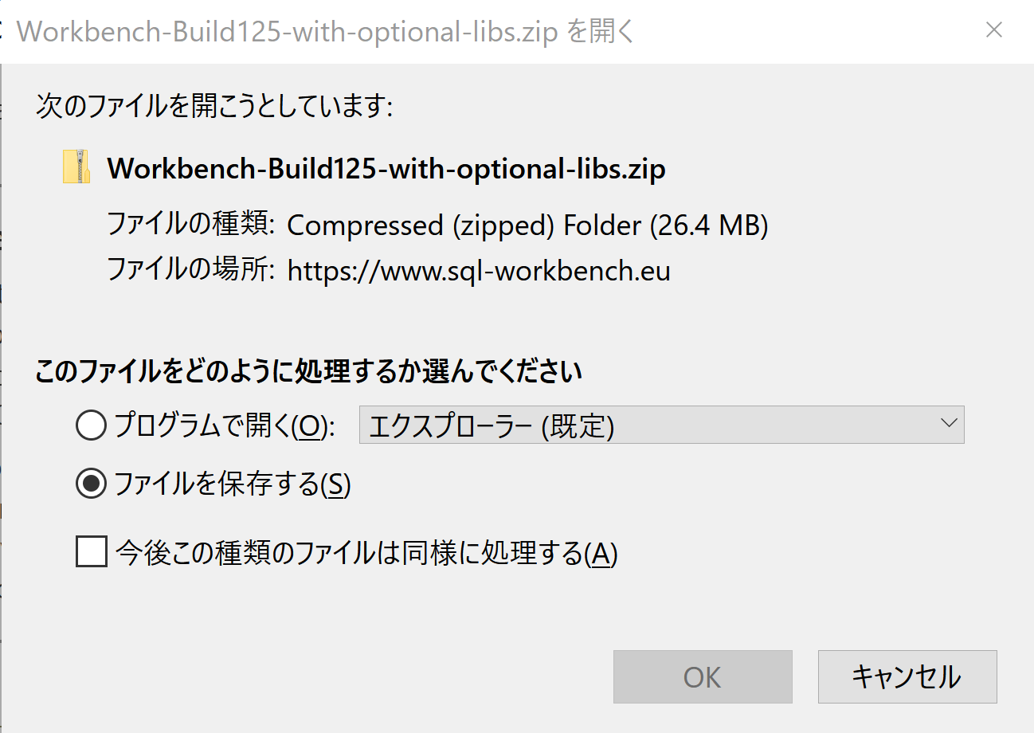
Task: Confirm with the OK button
Action: click(x=703, y=676)
